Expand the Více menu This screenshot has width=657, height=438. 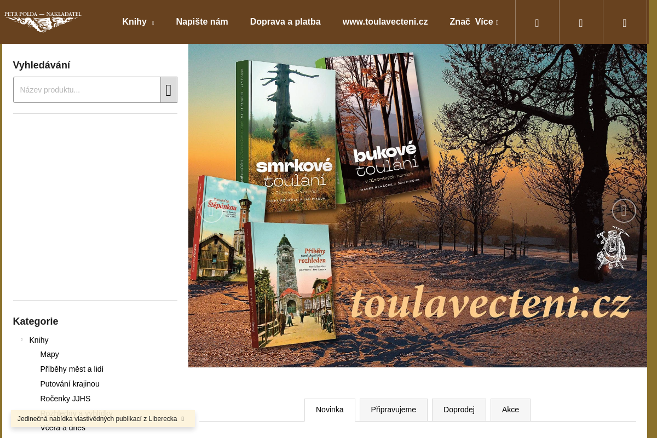pos(487,22)
